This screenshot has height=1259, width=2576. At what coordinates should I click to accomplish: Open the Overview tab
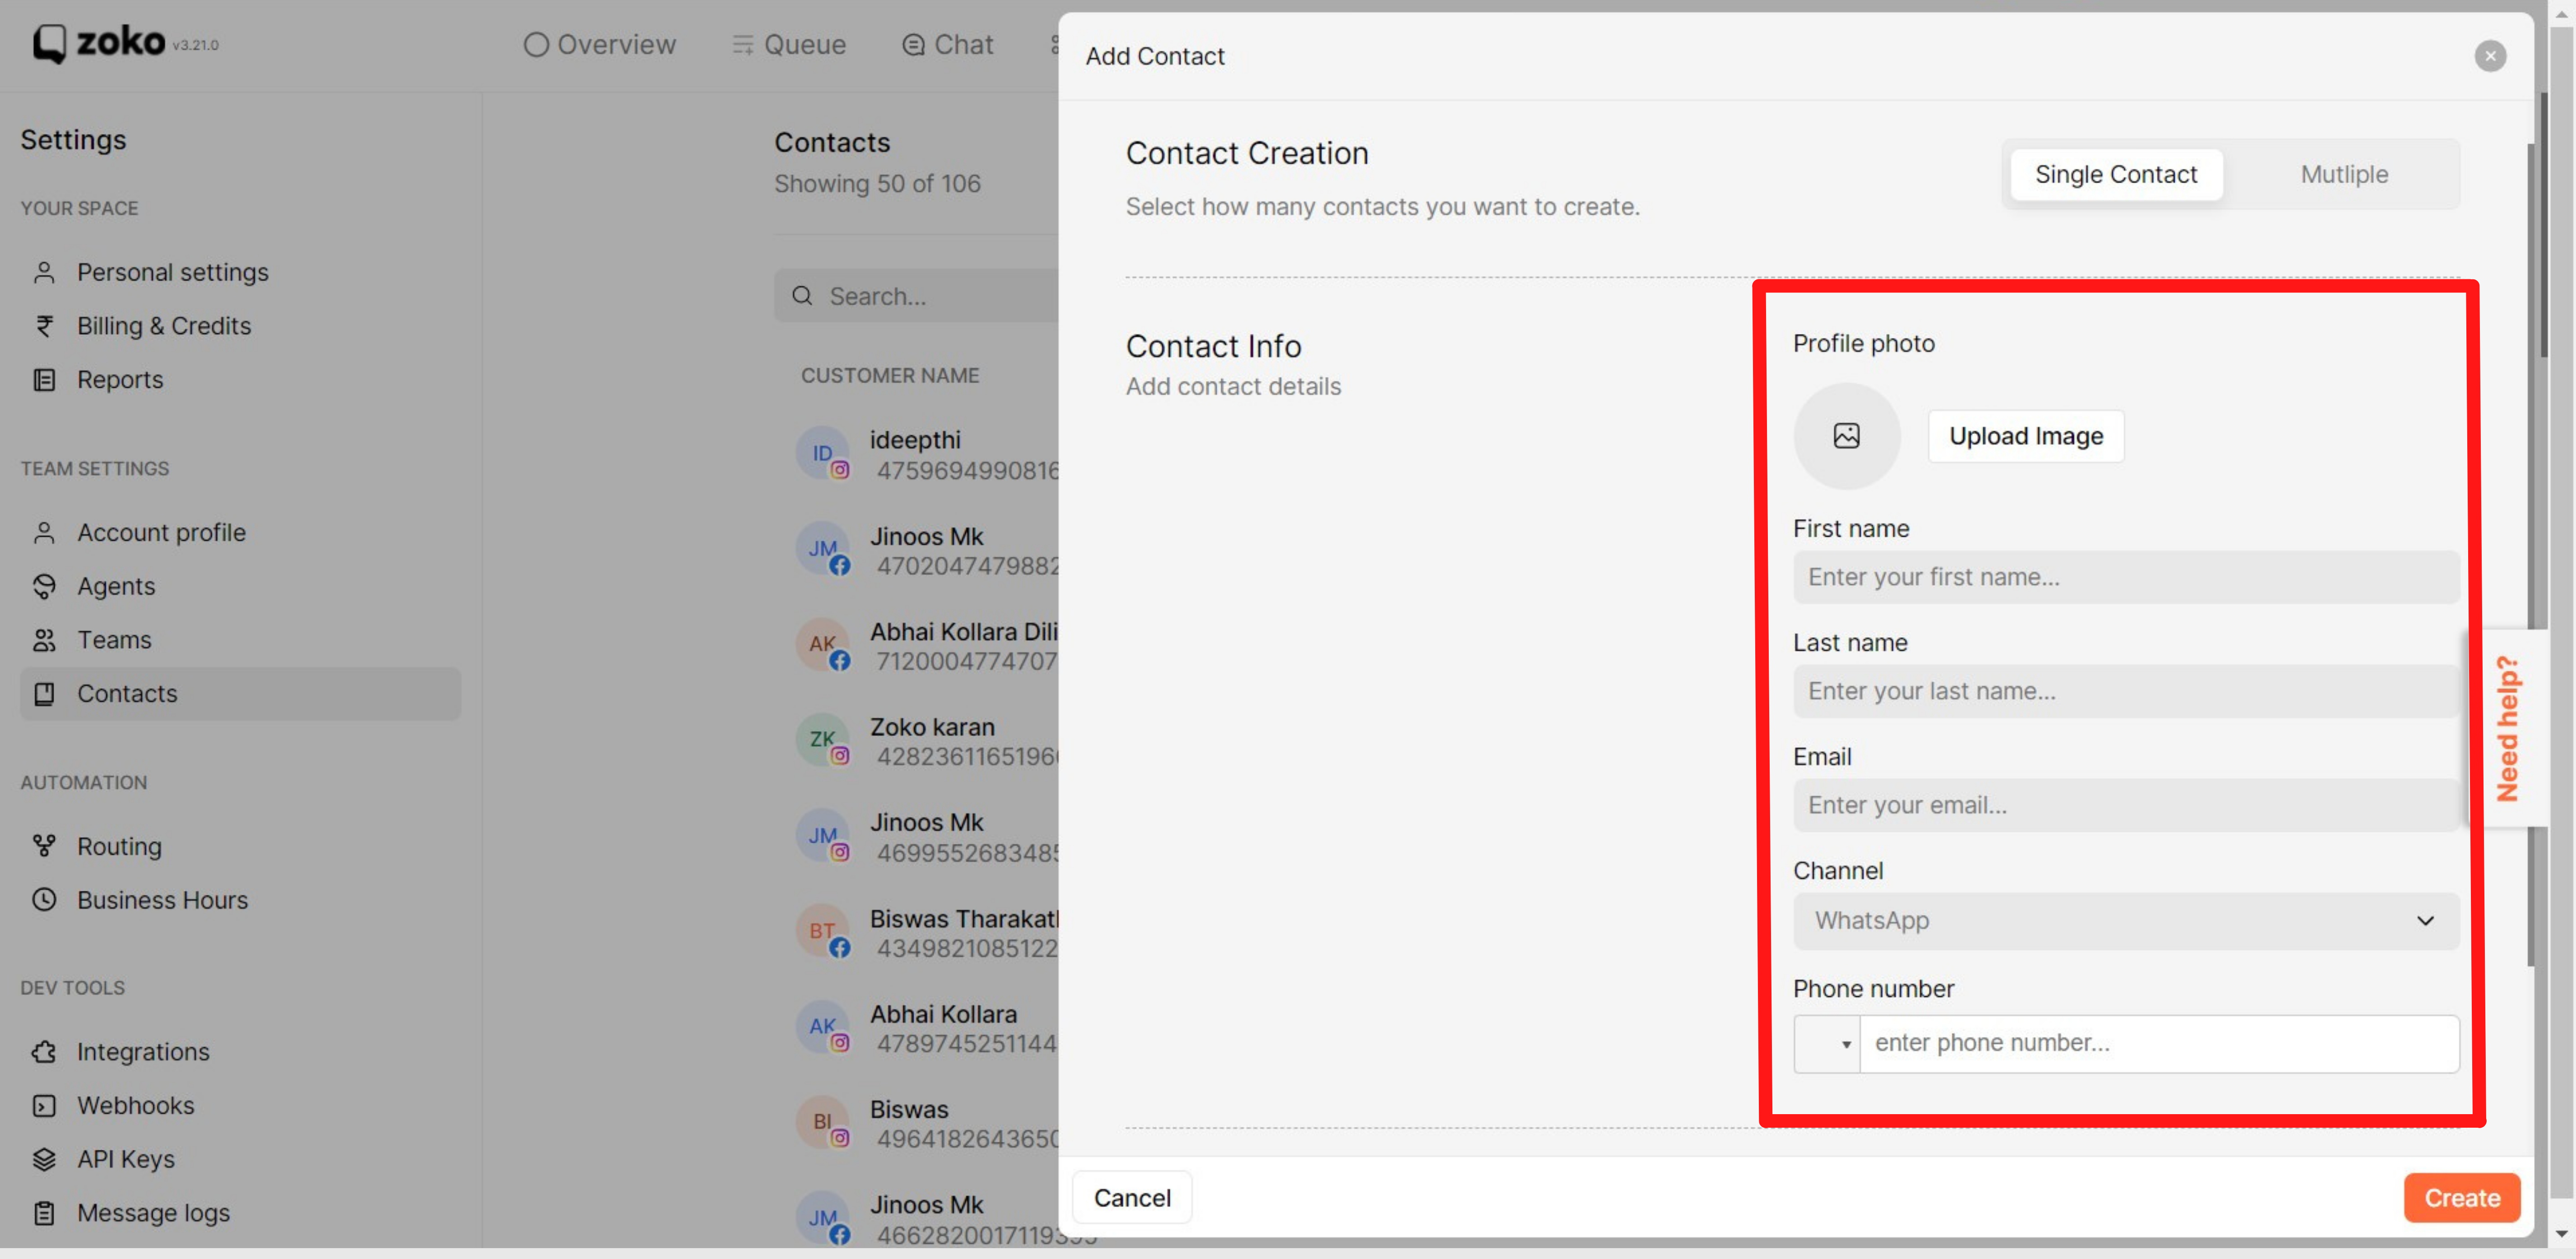point(600,44)
